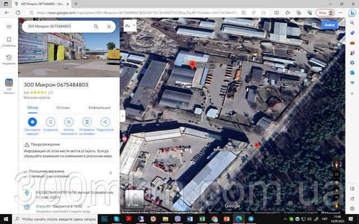Viewport: 359px width, 224px height.
Task: Click the Вход profile button
Action: (x=325, y=13)
